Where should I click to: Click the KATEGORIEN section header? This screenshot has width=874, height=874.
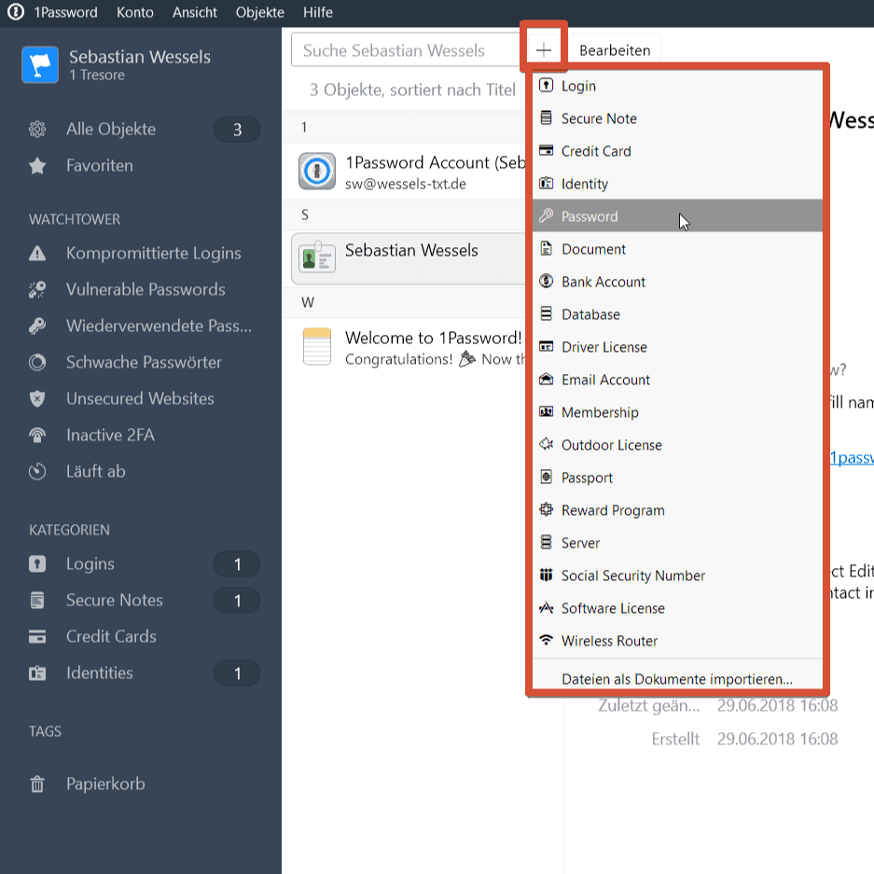69,530
